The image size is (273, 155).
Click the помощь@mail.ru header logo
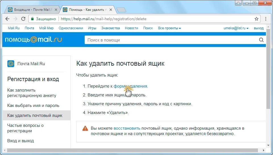34,40
